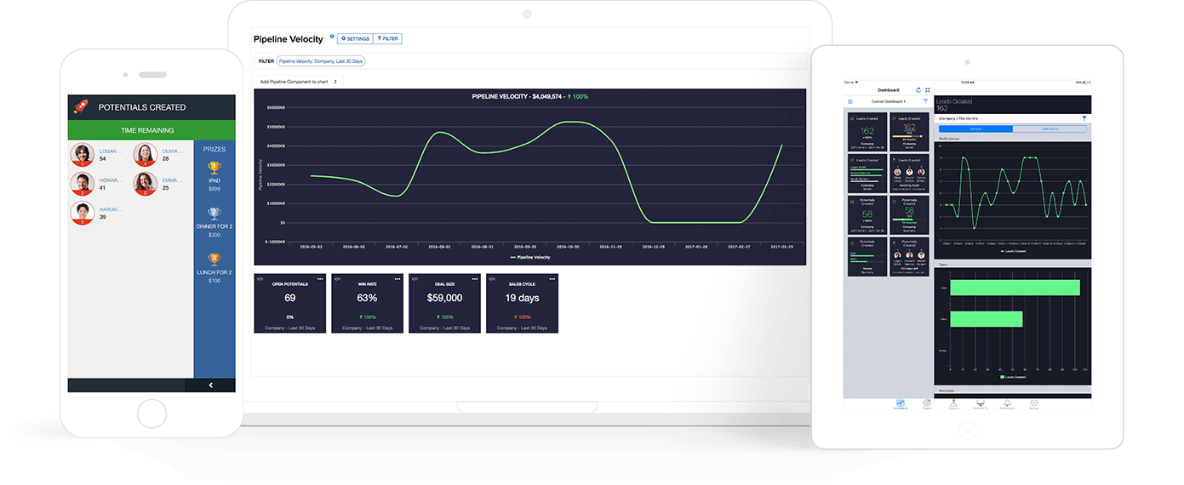Click the Open Potentials value 69
1184x485 pixels.
tap(290, 298)
